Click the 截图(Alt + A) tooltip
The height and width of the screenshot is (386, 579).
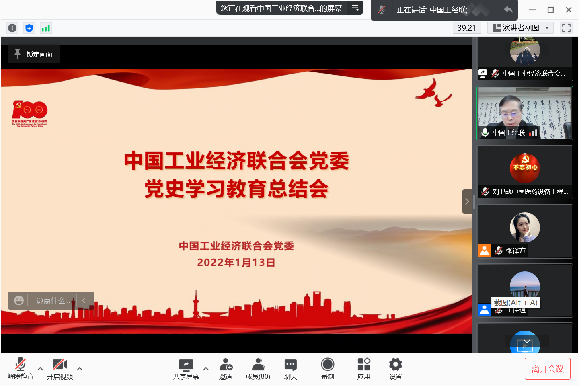point(515,302)
